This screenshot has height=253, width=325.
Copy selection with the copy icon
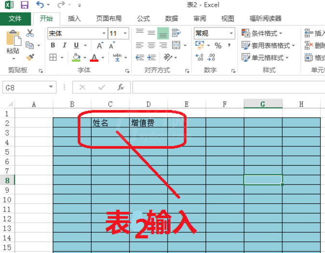click(29, 45)
